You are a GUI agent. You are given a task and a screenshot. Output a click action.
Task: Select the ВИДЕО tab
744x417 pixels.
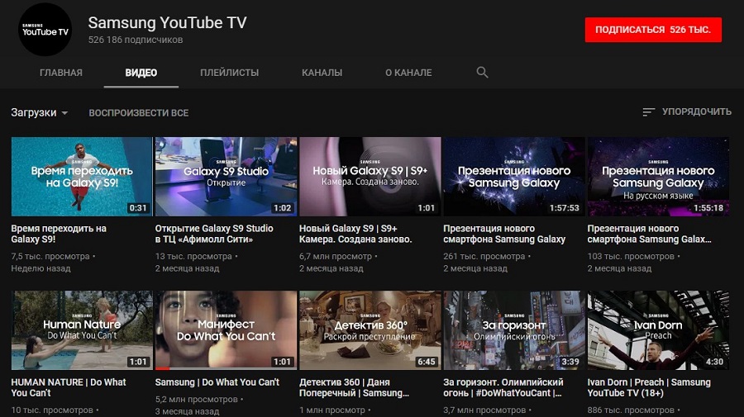pos(141,73)
